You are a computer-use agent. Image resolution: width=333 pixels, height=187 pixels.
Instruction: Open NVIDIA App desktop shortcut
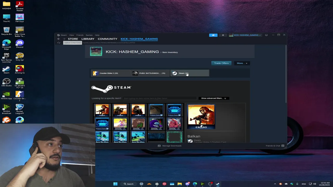tap(7, 95)
